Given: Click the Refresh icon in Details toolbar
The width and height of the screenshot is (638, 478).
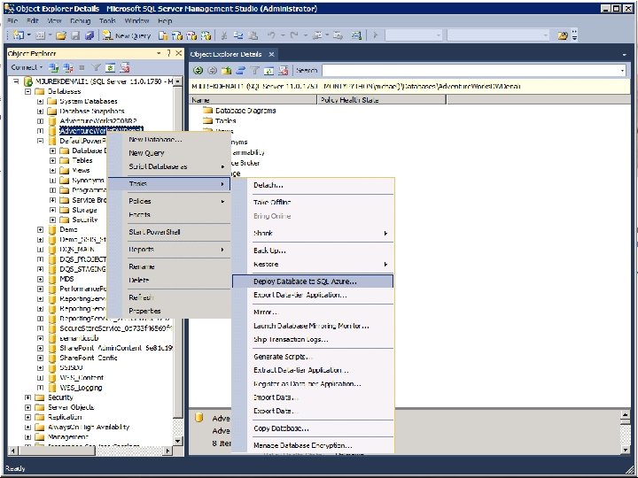Looking at the screenshot, I should (269, 70).
